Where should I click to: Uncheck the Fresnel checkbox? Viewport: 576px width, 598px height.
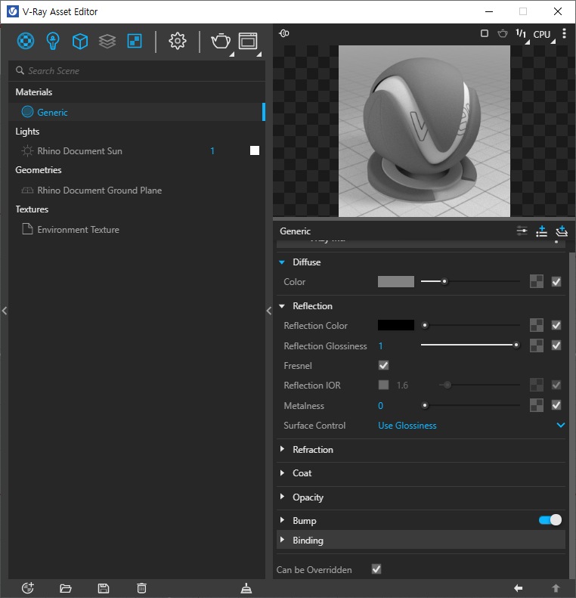(x=383, y=365)
